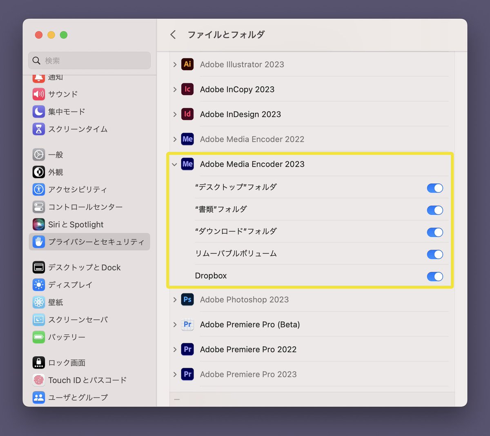The image size is (490, 436).
Task: Select the バッテリー sidebar label
Action: [67, 337]
